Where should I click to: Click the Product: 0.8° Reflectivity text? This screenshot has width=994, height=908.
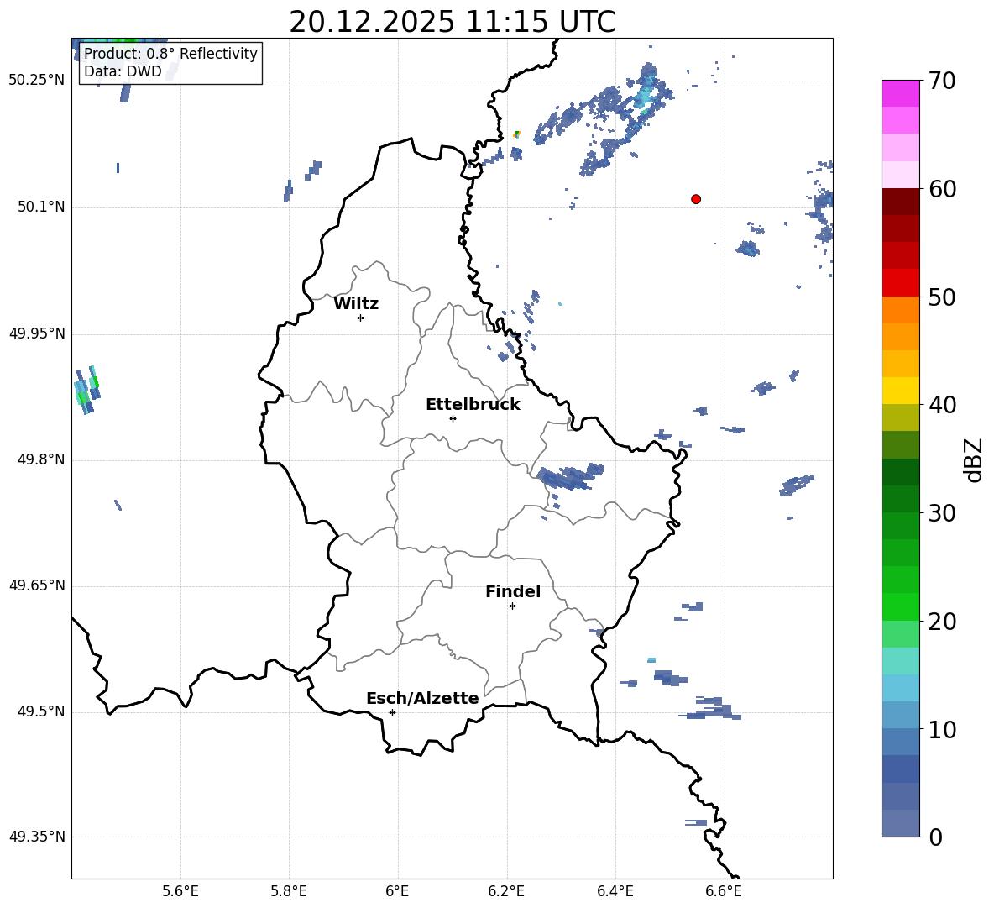[x=170, y=53]
